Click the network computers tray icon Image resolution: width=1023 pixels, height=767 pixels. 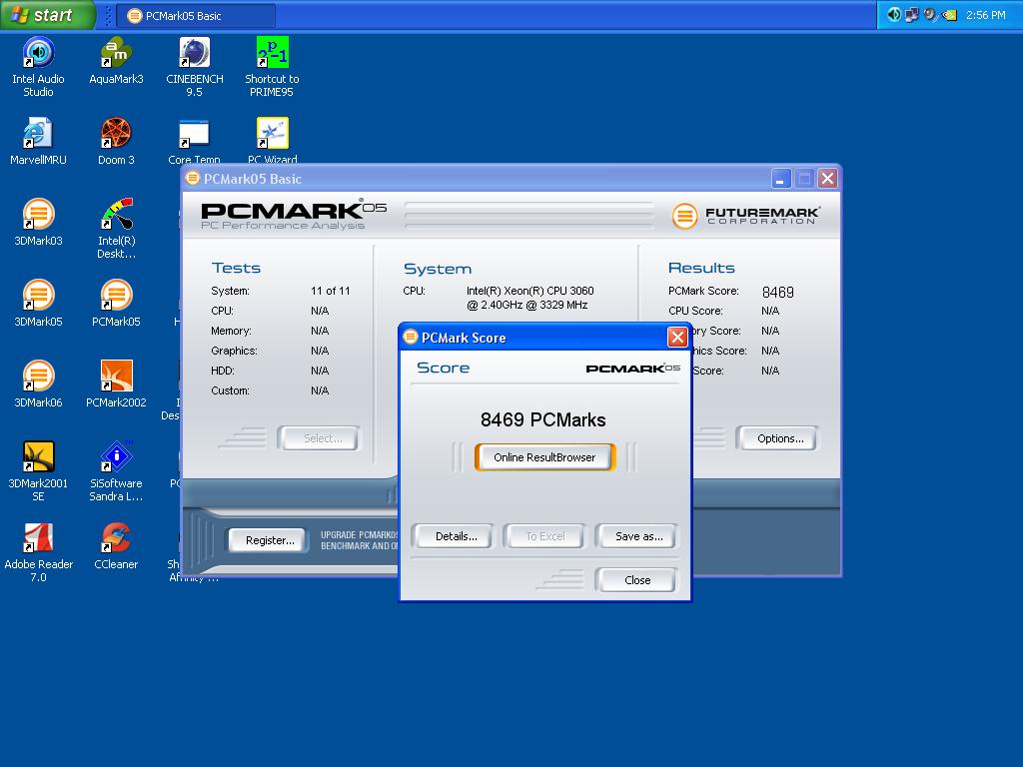point(911,14)
